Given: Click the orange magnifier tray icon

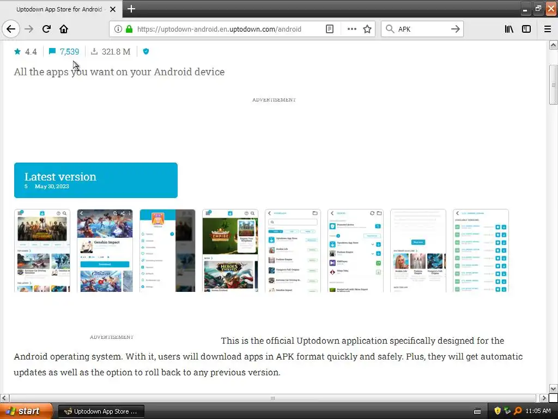Looking at the screenshot, I should (518, 411).
